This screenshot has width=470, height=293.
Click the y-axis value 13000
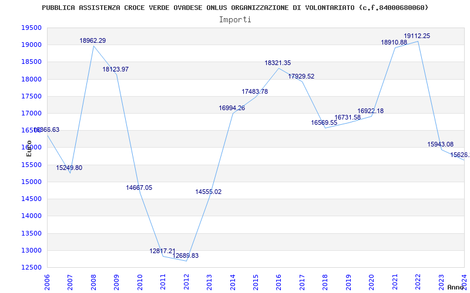point(31,250)
